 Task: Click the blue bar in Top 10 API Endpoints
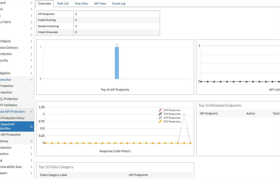click(117, 63)
